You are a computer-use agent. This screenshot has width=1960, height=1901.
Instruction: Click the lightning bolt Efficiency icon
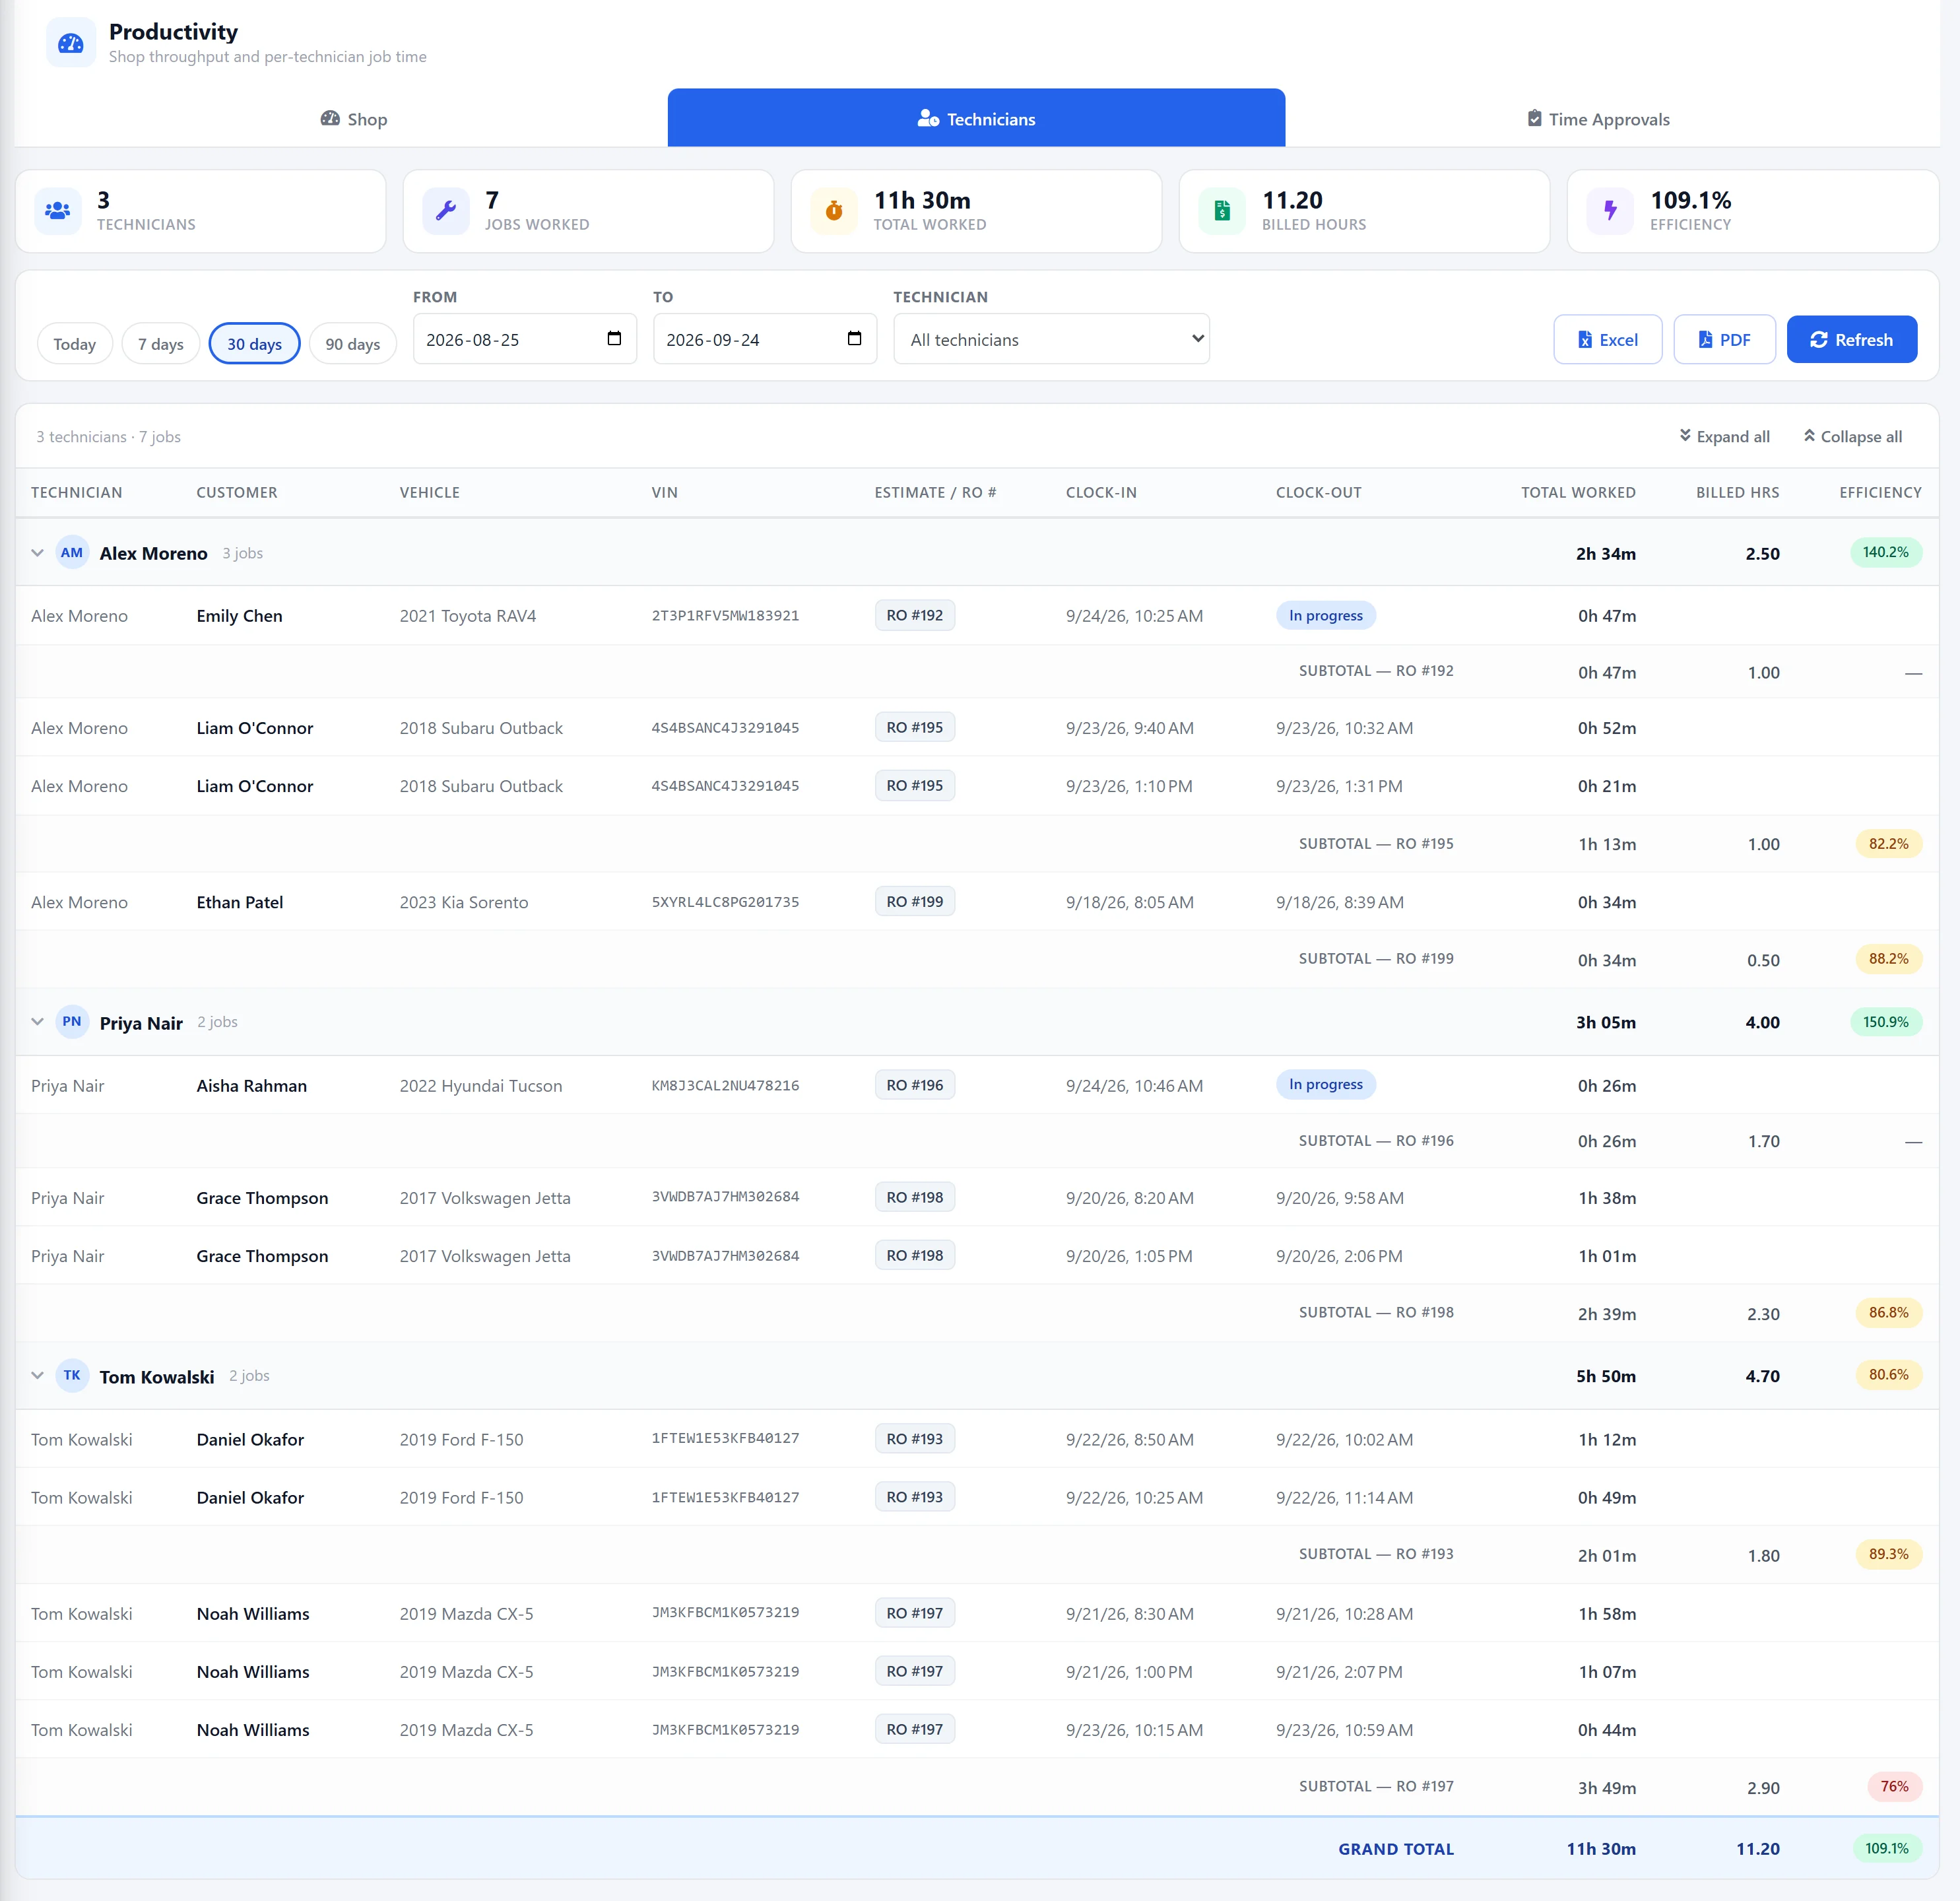(1610, 211)
